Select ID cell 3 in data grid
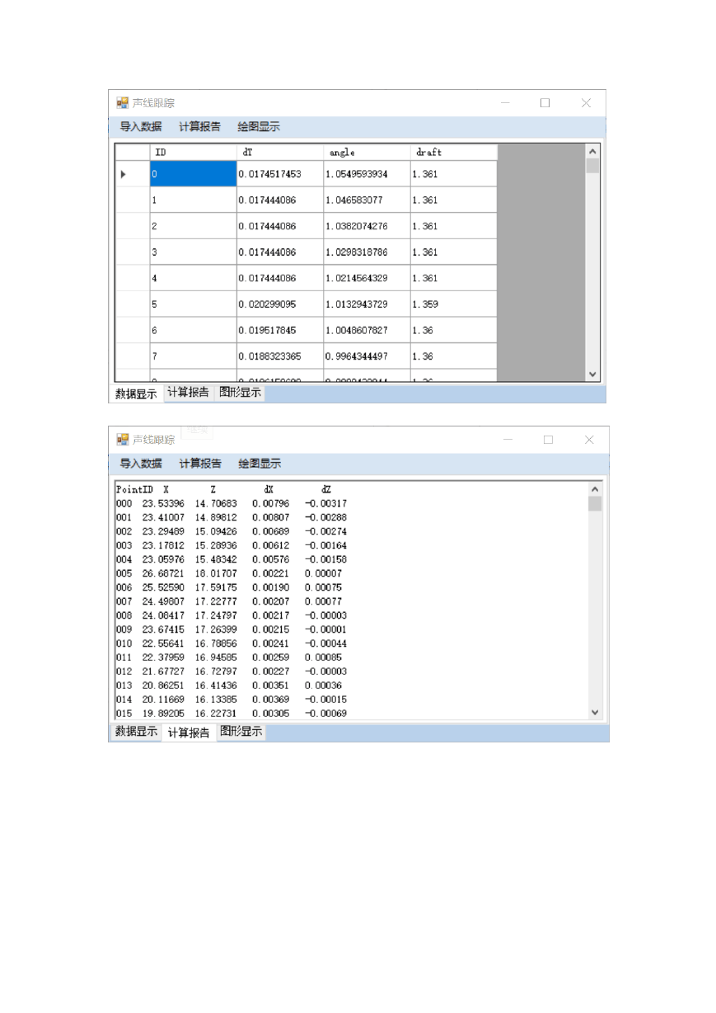716x1013 pixels. 193,252
